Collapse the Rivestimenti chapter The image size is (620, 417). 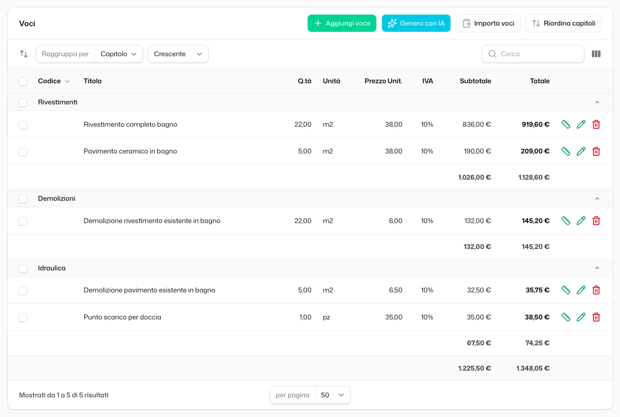tap(597, 102)
